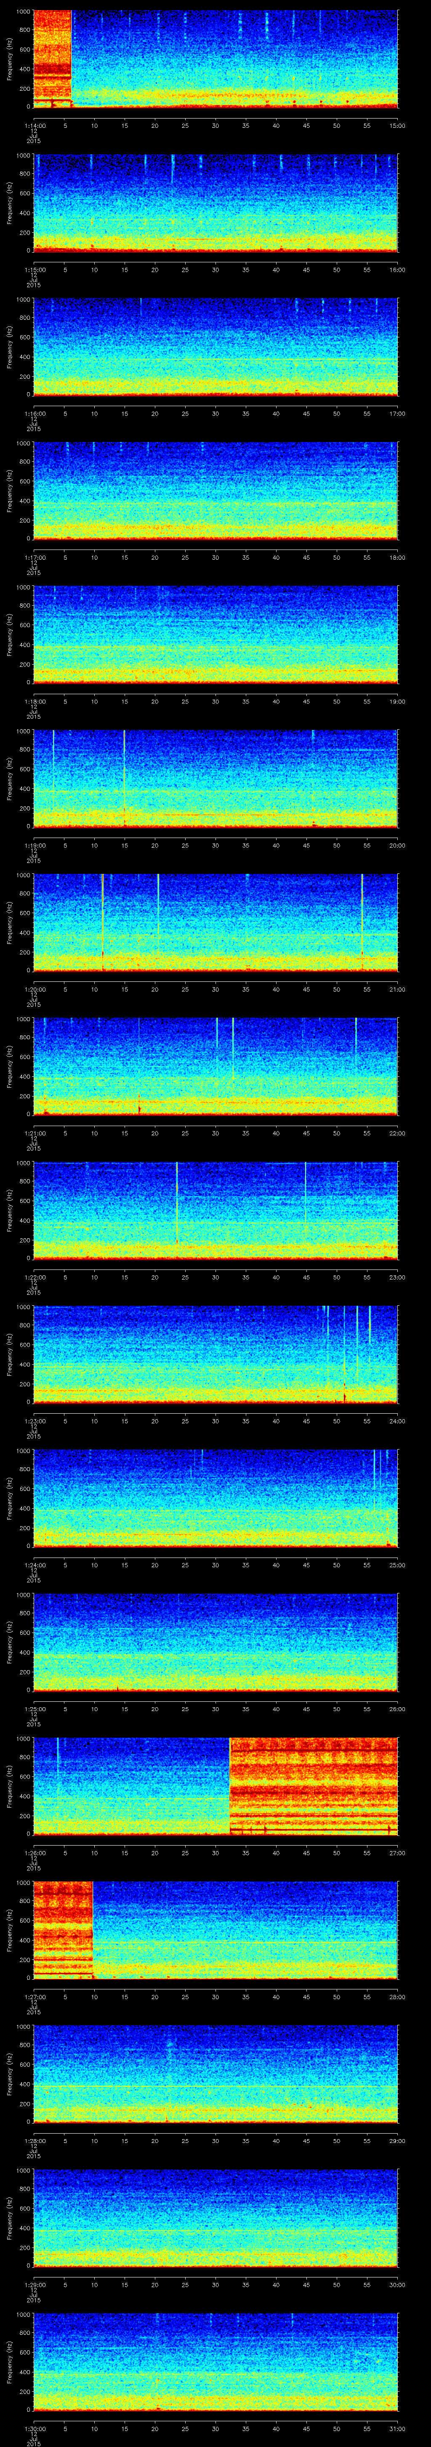This screenshot has width=431, height=2447.
Task: Click the 31:00 end label of last spectrogram
Action: [x=397, y=2428]
